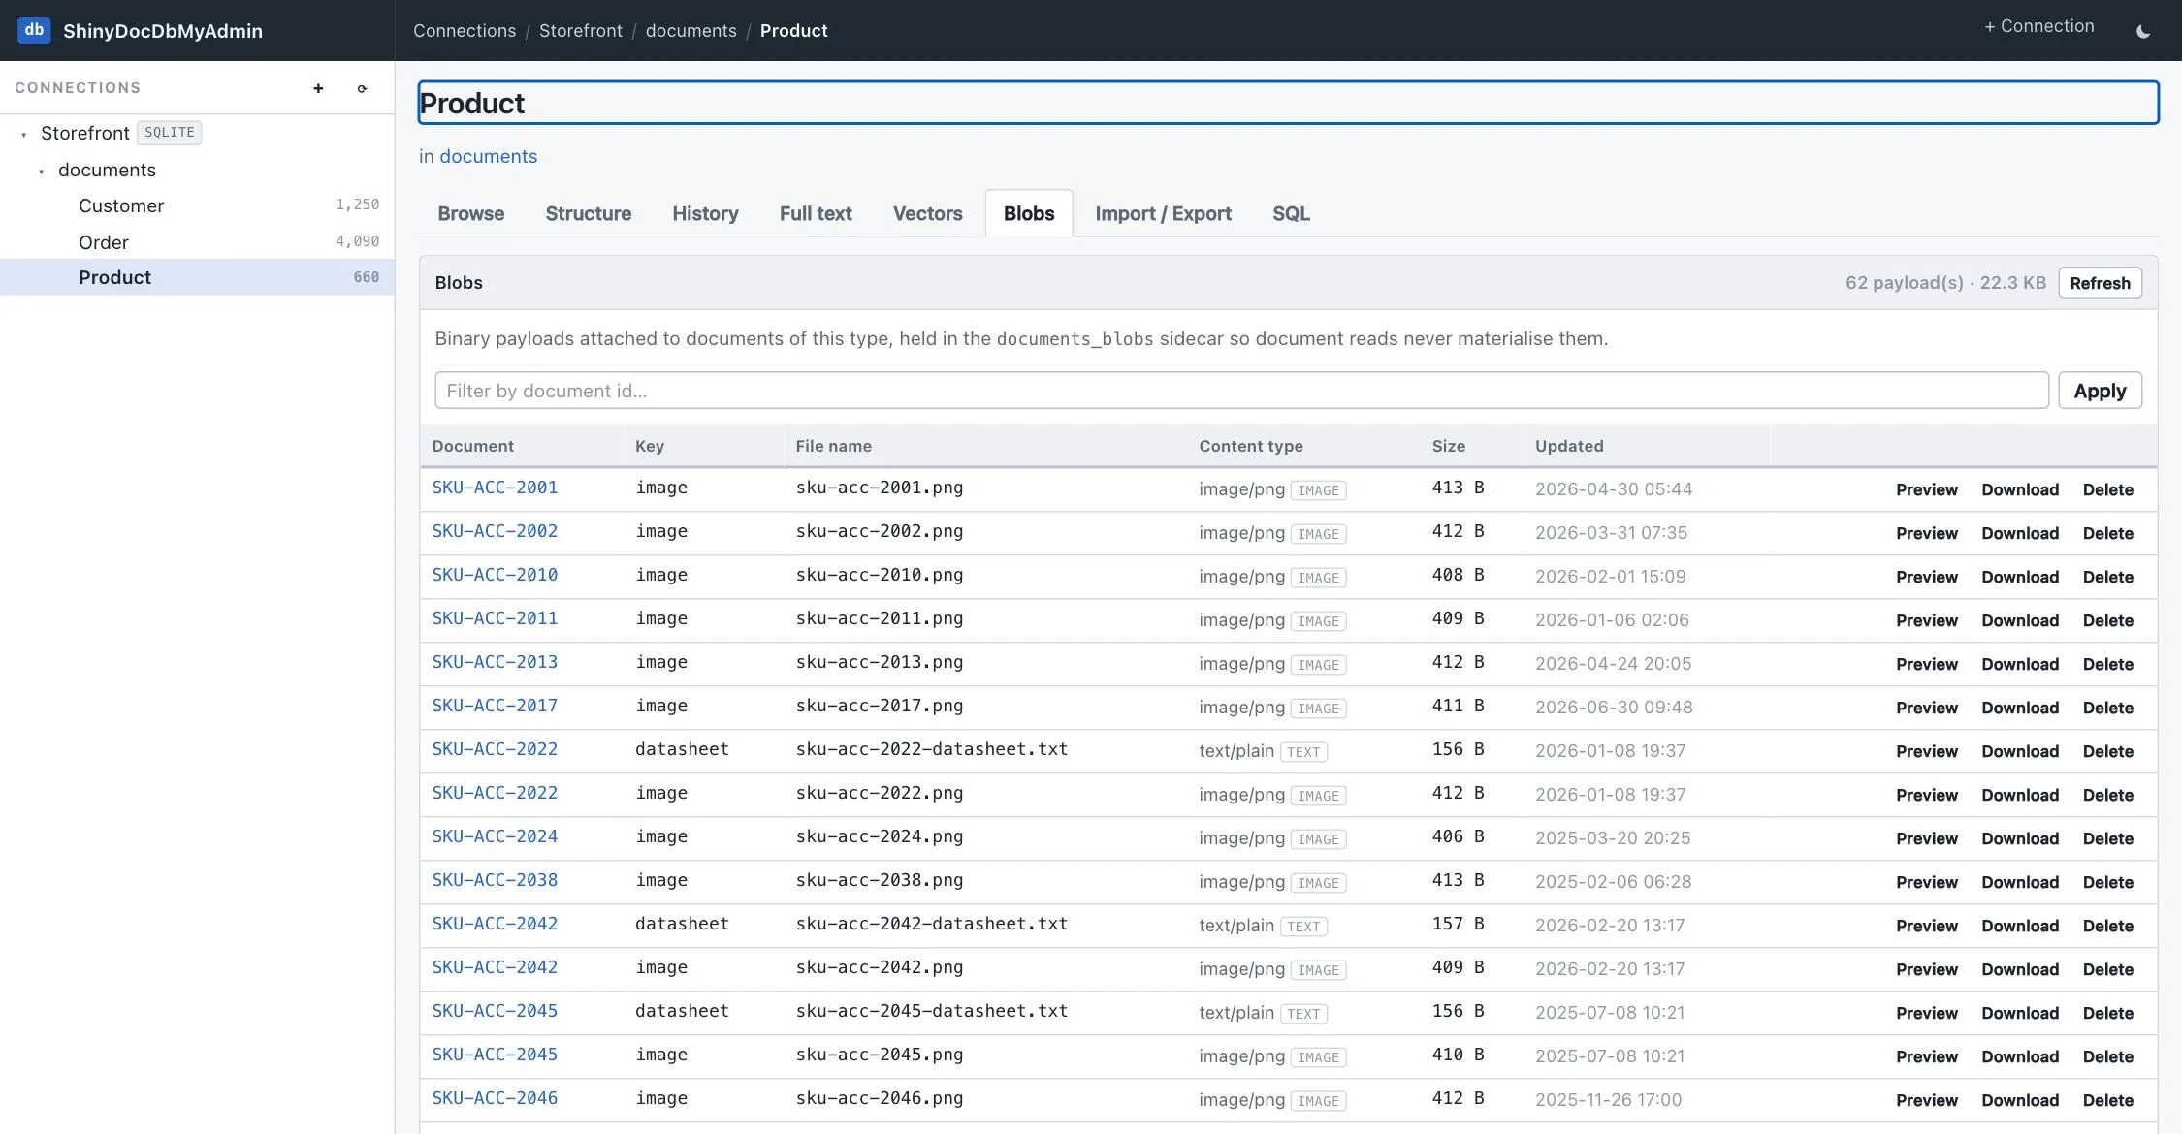Open the Import / Export tab
The width and height of the screenshot is (2182, 1134).
[1163, 213]
